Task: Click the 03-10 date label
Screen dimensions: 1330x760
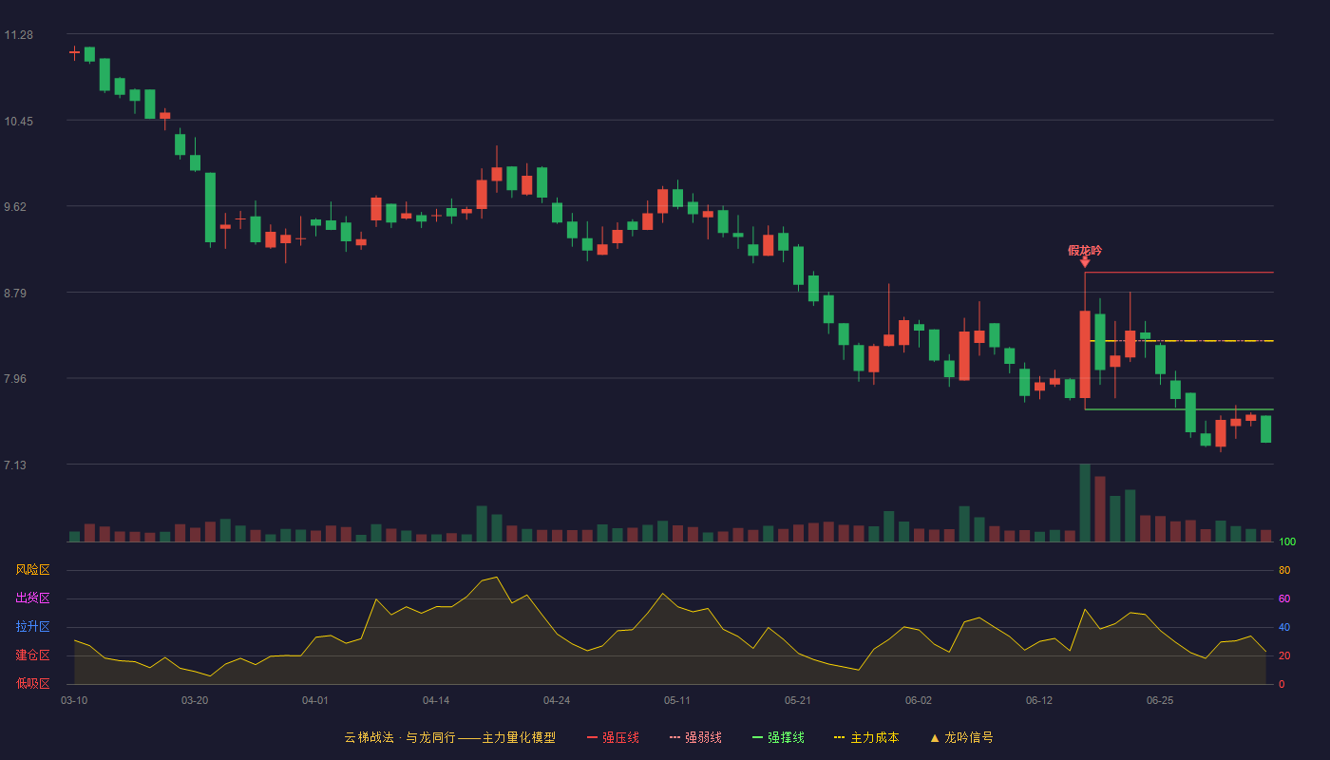Action: [74, 700]
